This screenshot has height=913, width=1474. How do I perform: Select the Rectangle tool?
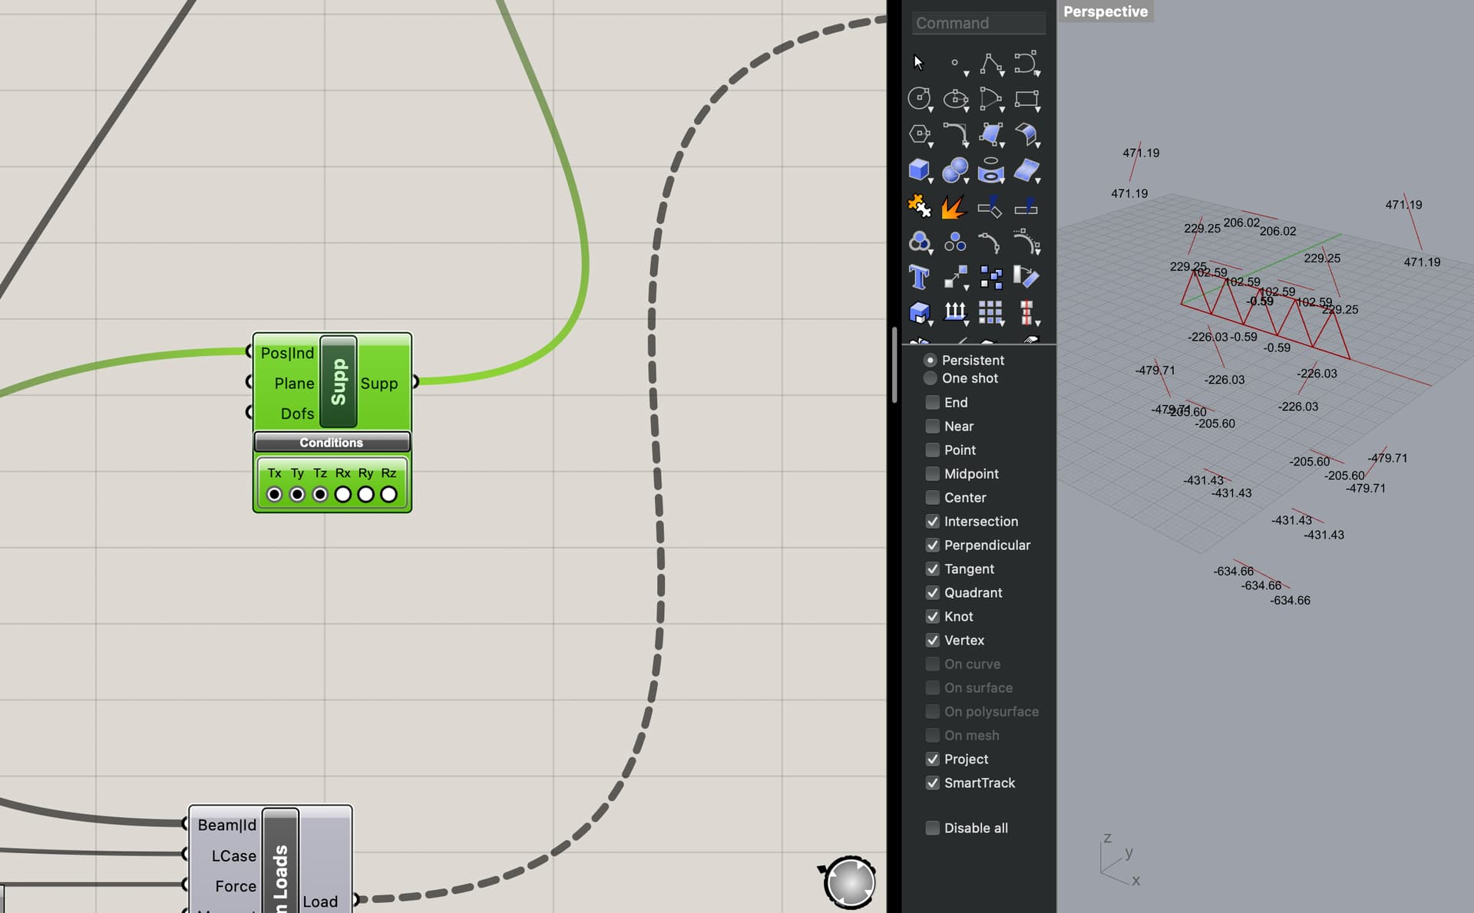pos(1026,98)
